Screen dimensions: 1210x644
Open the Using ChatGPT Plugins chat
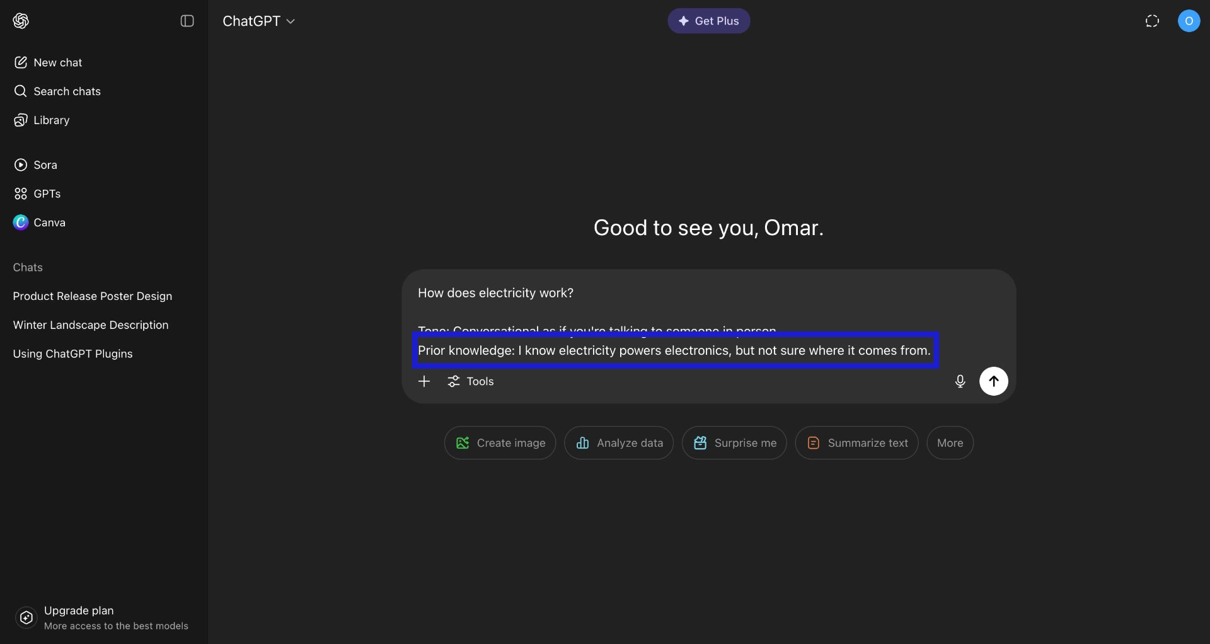pyautogui.click(x=73, y=354)
